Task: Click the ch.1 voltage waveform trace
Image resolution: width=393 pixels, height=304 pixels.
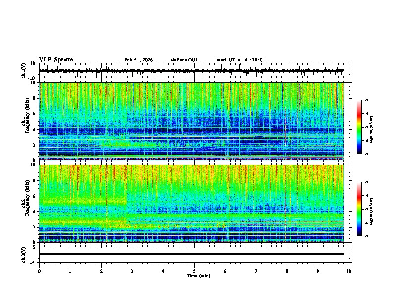Action: coord(191,71)
